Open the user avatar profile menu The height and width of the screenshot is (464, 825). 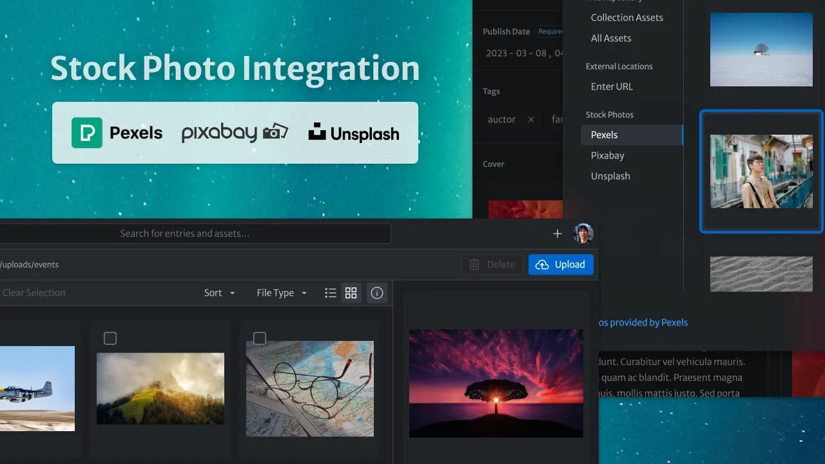tap(583, 234)
